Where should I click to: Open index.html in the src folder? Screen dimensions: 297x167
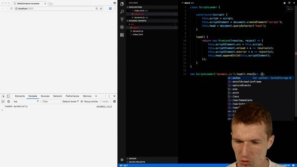click(138, 34)
